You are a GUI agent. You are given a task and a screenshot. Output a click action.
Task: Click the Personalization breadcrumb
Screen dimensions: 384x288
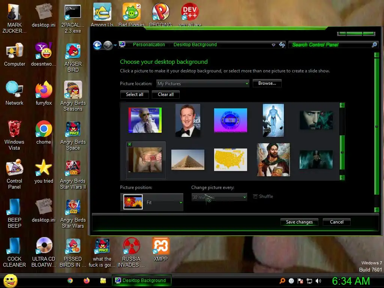click(x=149, y=45)
